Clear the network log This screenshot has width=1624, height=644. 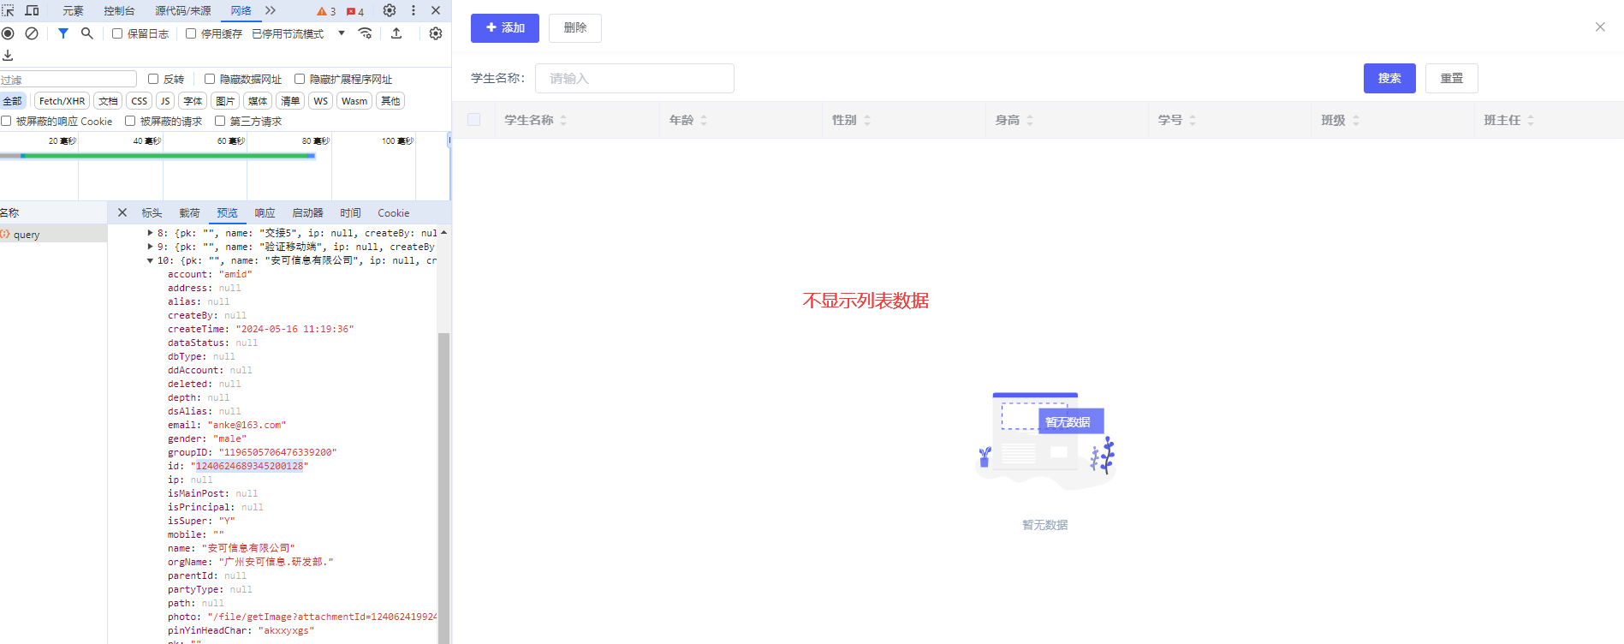pos(32,33)
